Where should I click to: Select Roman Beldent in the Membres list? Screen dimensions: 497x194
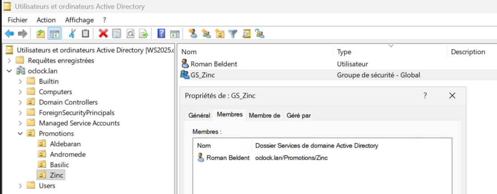click(x=228, y=157)
